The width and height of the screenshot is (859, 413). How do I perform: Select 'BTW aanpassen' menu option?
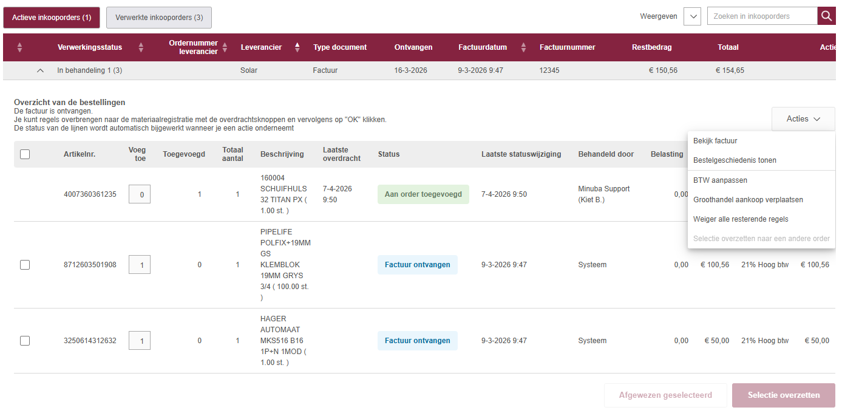[x=720, y=180]
